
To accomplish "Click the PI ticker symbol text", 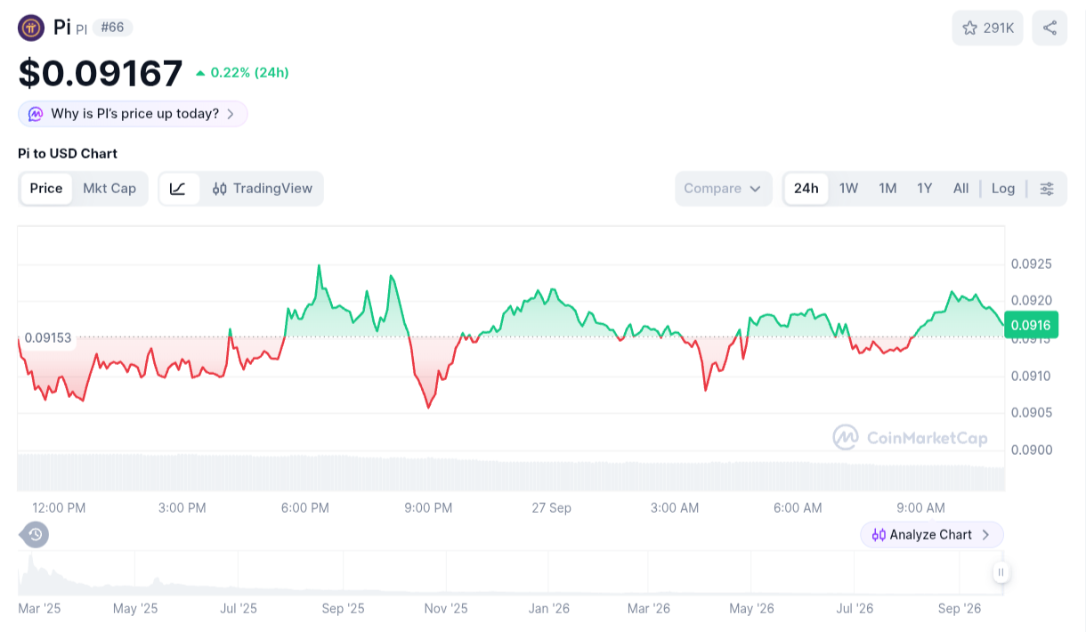I will pos(82,29).
